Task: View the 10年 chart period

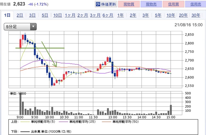Action: (171, 15)
